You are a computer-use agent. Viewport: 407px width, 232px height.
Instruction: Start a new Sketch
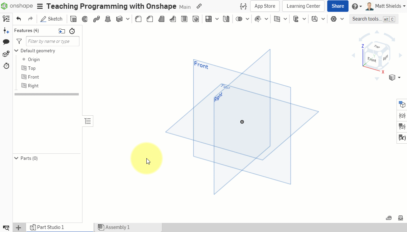(51, 19)
